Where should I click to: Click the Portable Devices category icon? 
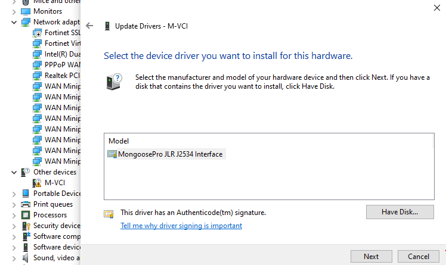26,194
